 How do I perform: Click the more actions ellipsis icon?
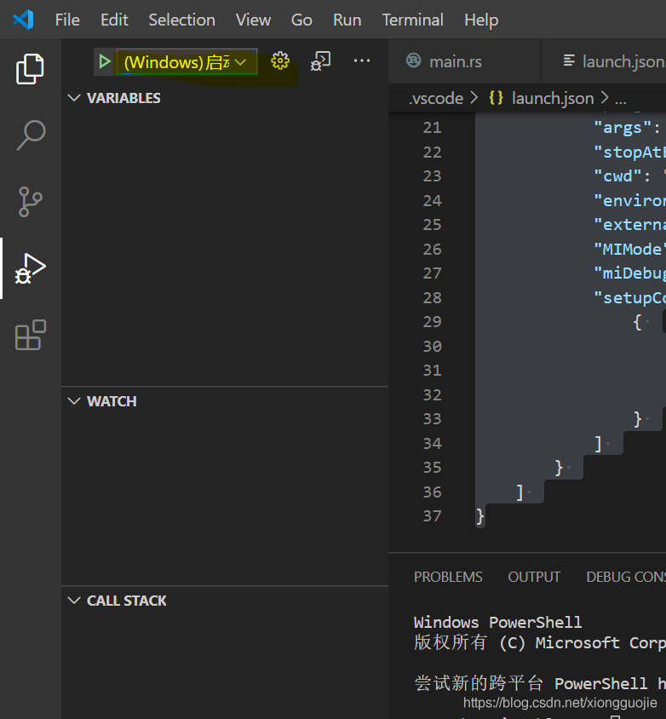pyautogui.click(x=362, y=60)
